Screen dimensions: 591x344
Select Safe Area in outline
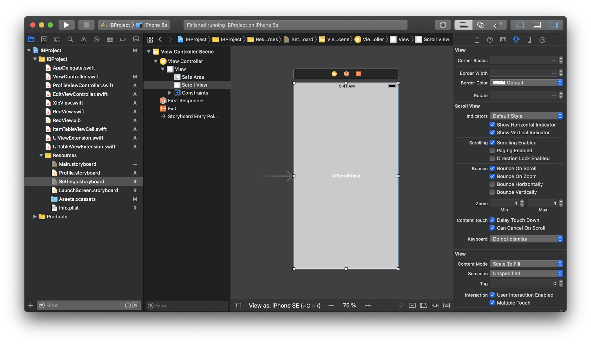192,77
